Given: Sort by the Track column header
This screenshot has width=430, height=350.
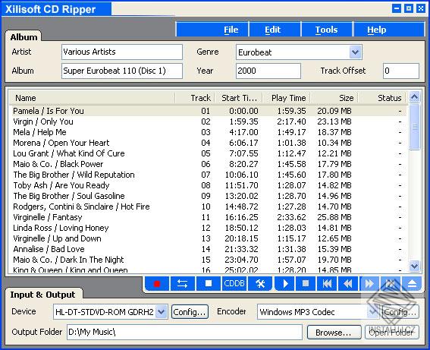Looking at the screenshot, I should click(x=195, y=98).
